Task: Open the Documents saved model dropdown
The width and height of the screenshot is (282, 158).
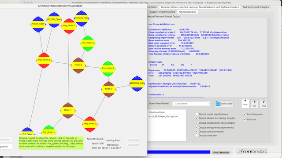Action: [x=191, y=104]
